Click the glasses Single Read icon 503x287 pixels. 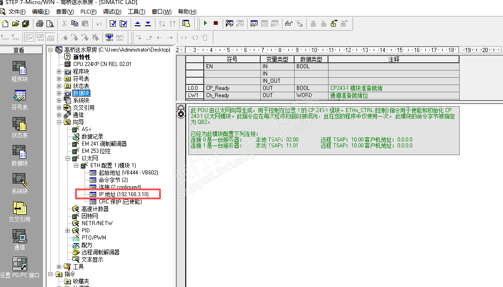point(289,24)
